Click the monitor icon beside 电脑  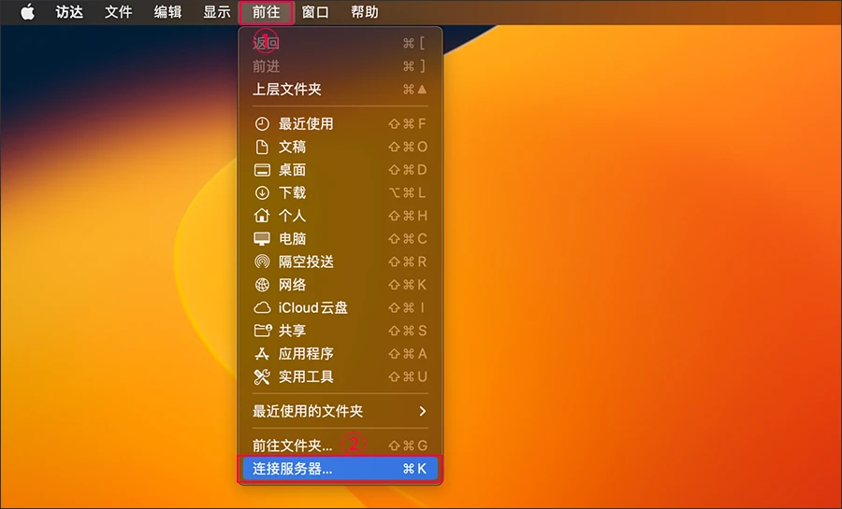(262, 238)
